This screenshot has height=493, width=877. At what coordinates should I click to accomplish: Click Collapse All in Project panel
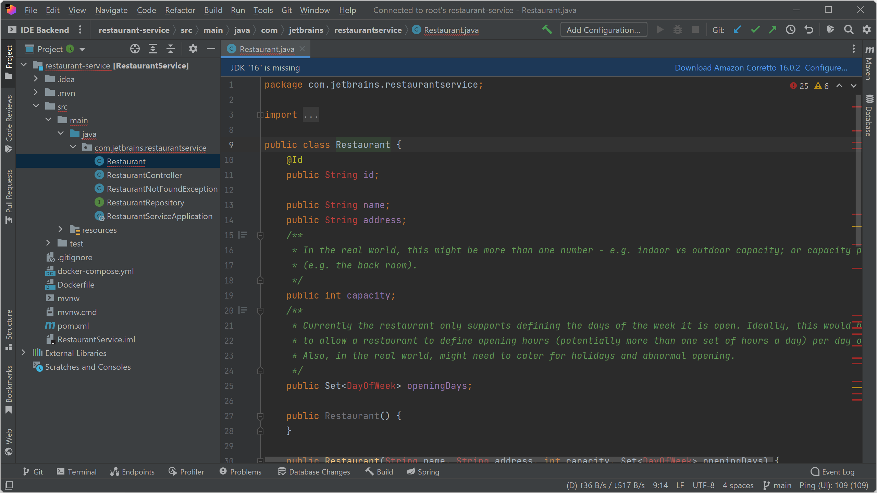(x=170, y=49)
